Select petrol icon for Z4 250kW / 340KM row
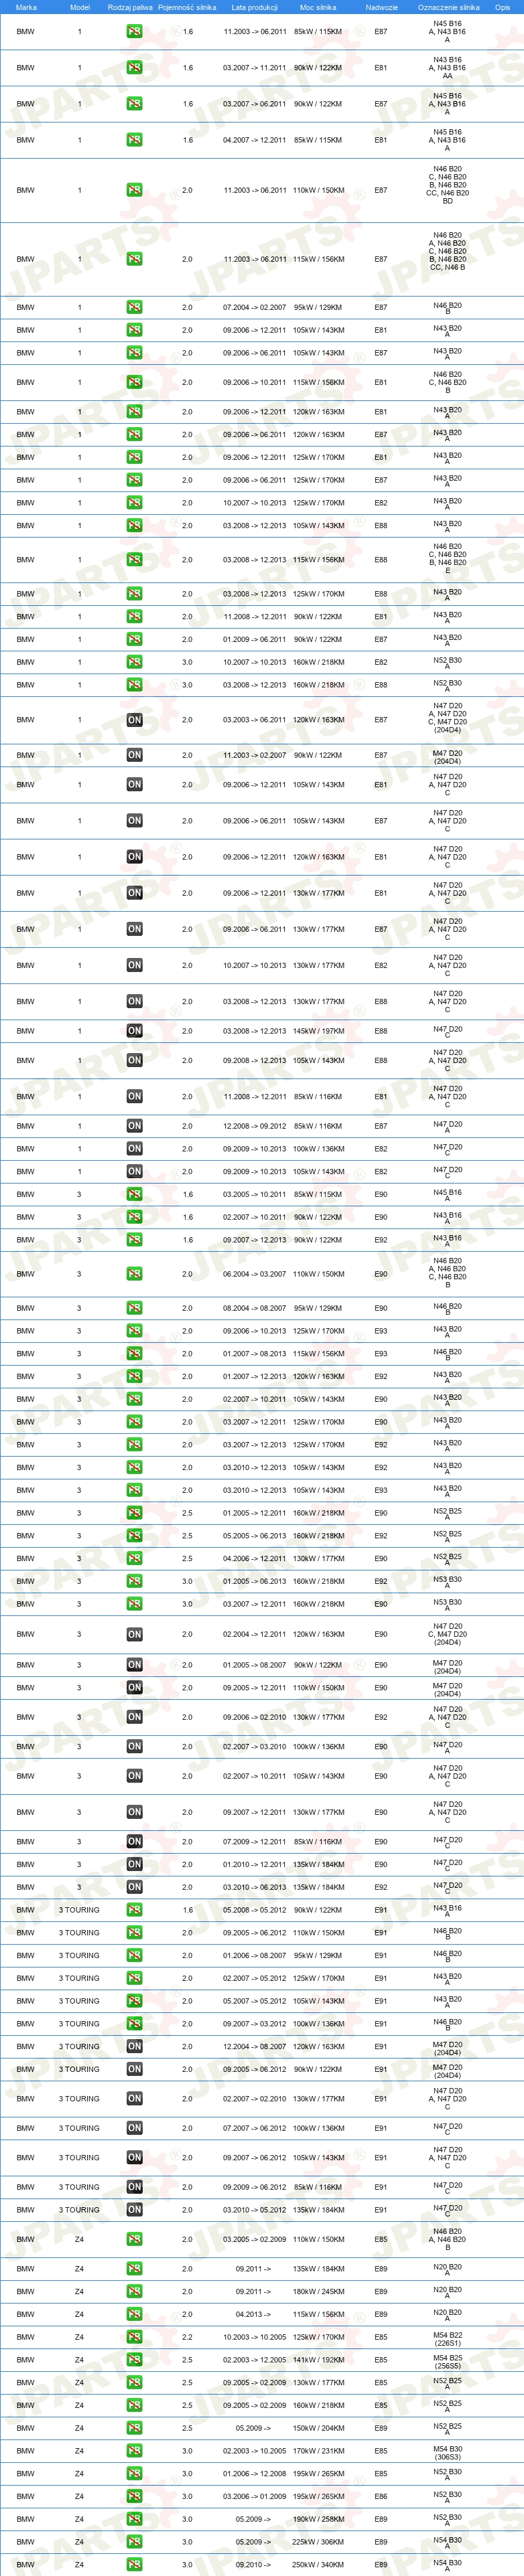This screenshot has width=524, height=2576. click(x=134, y=2564)
